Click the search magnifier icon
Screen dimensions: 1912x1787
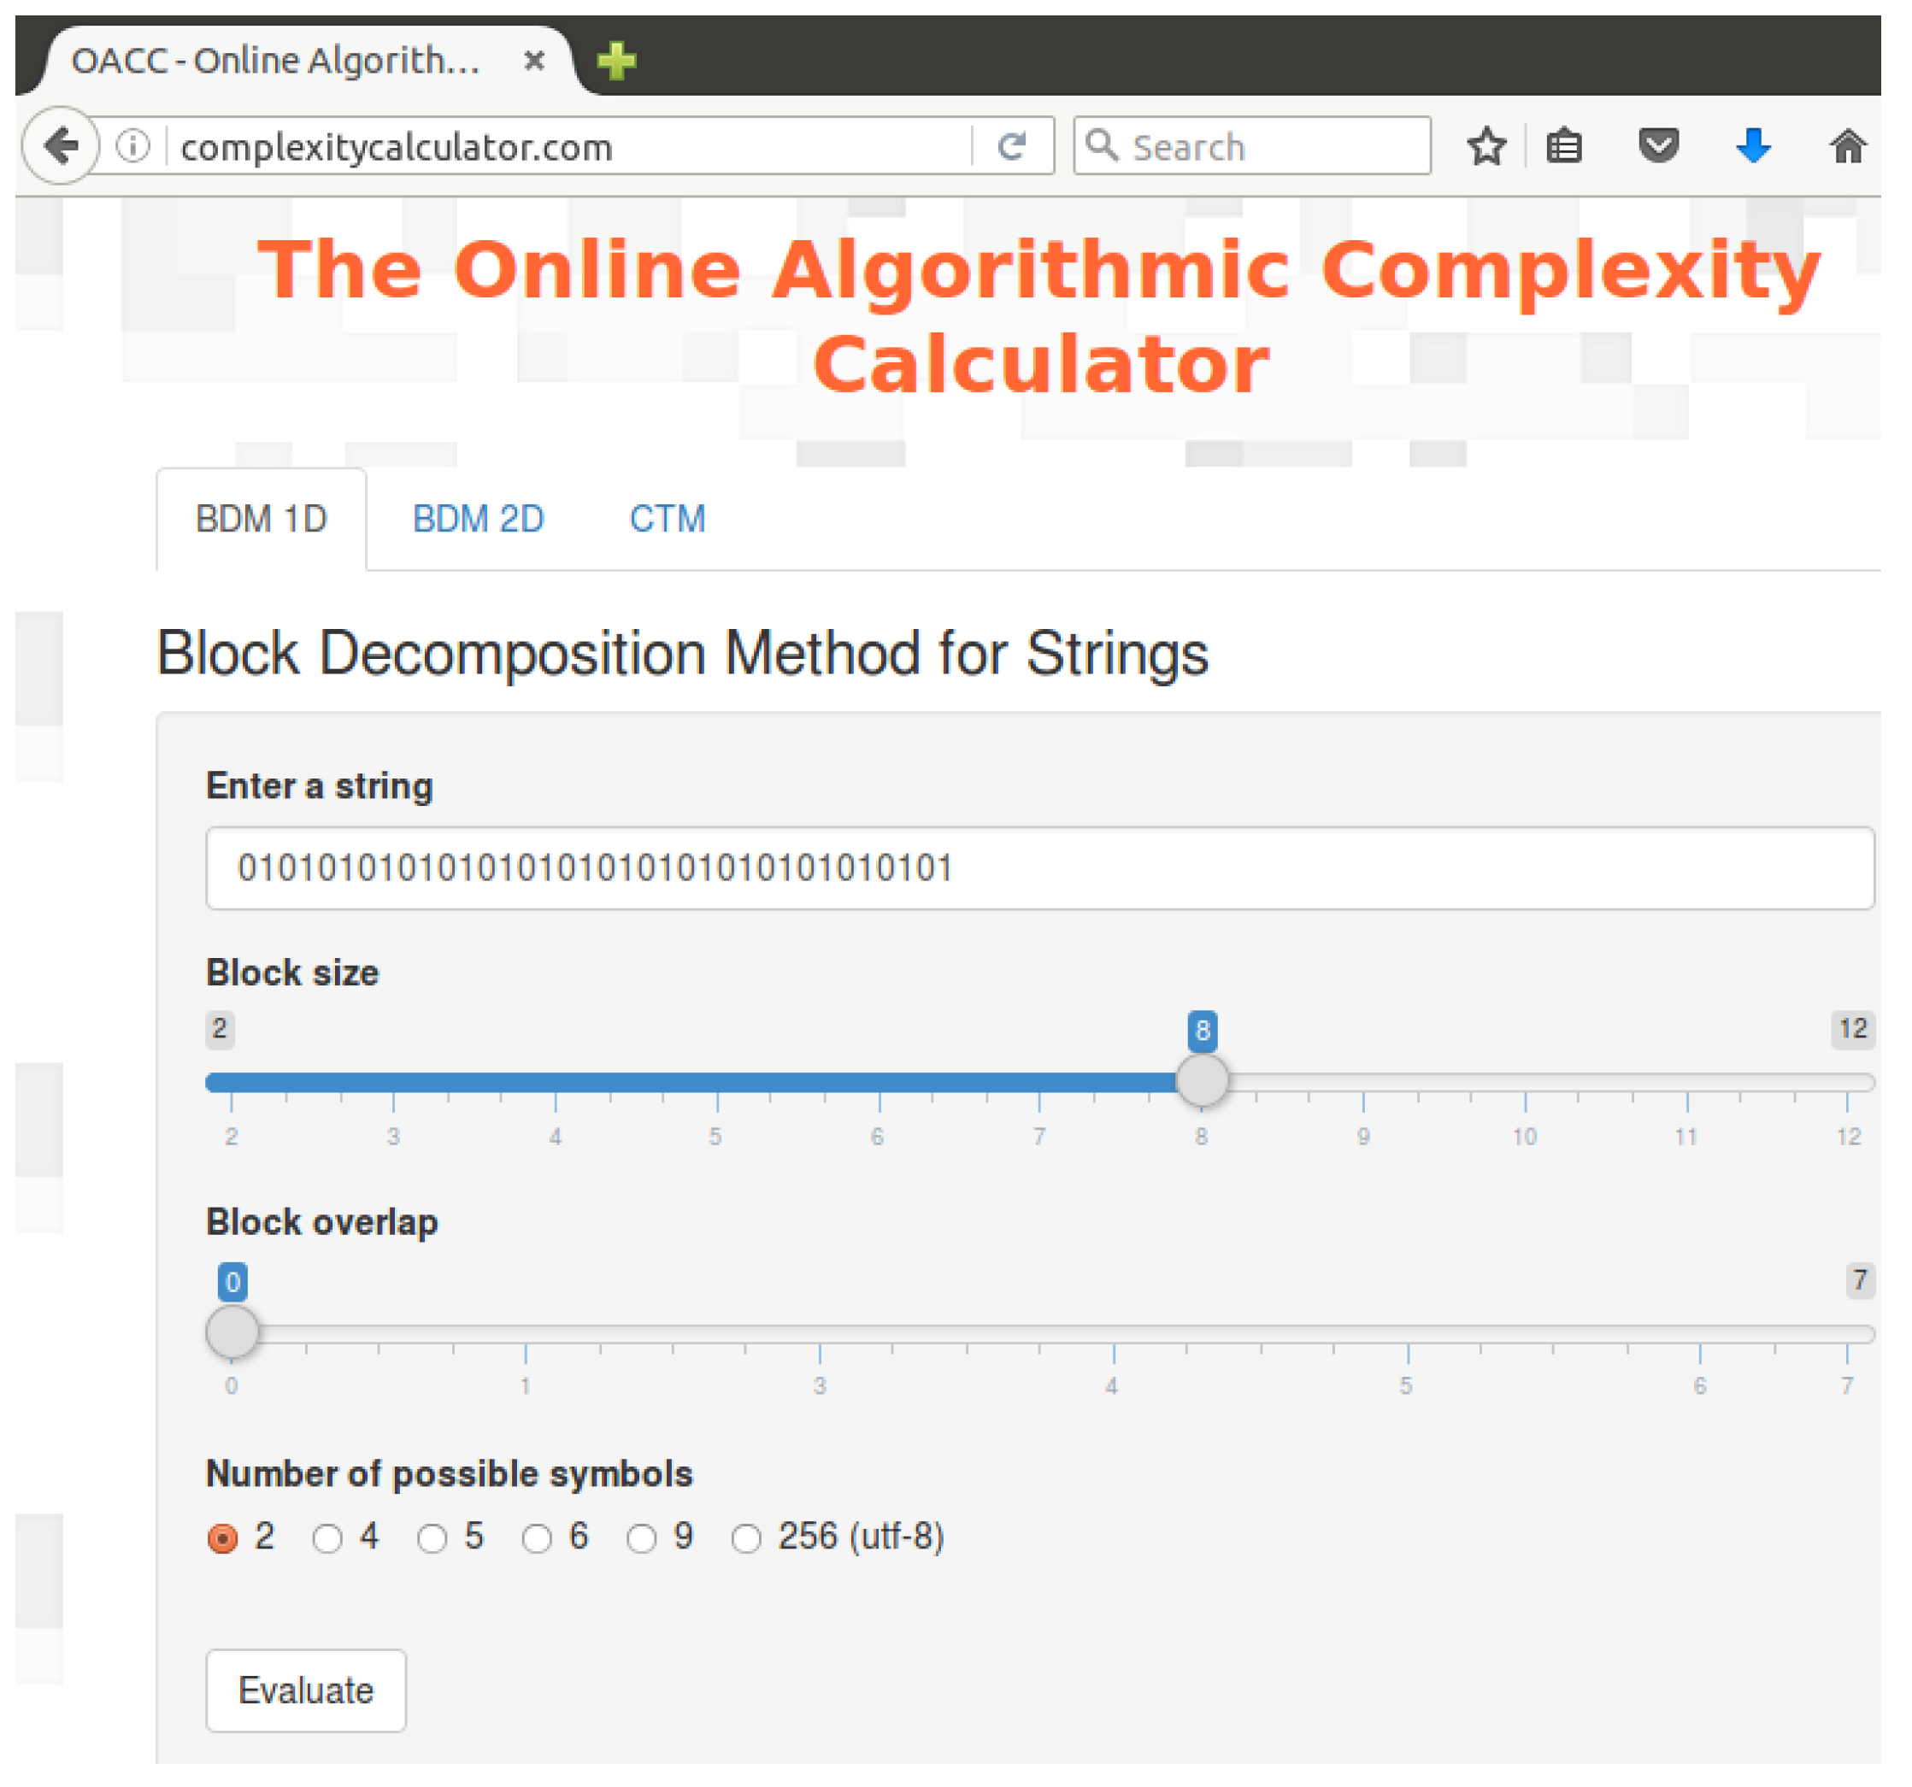(1103, 146)
